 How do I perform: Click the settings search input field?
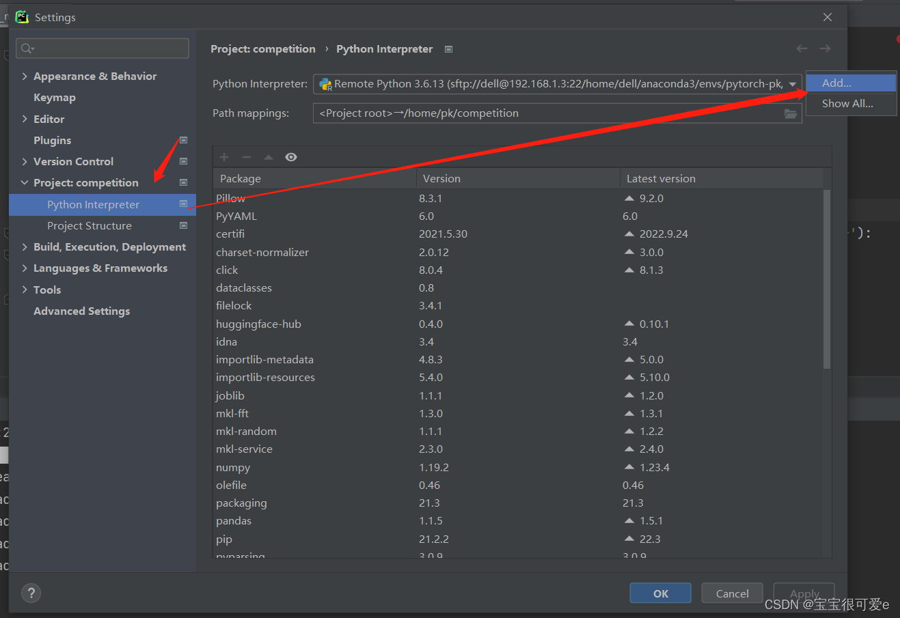point(103,48)
